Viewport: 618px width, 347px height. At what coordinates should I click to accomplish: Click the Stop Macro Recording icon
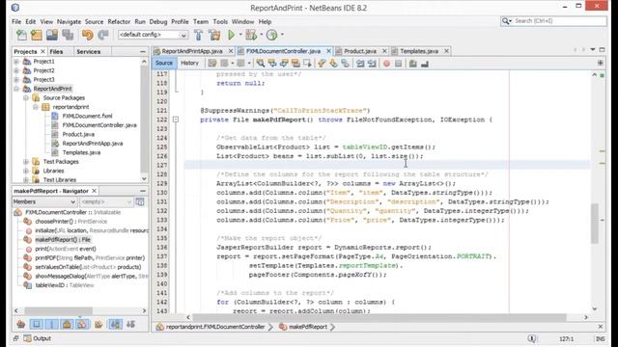[x=399, y=64]
